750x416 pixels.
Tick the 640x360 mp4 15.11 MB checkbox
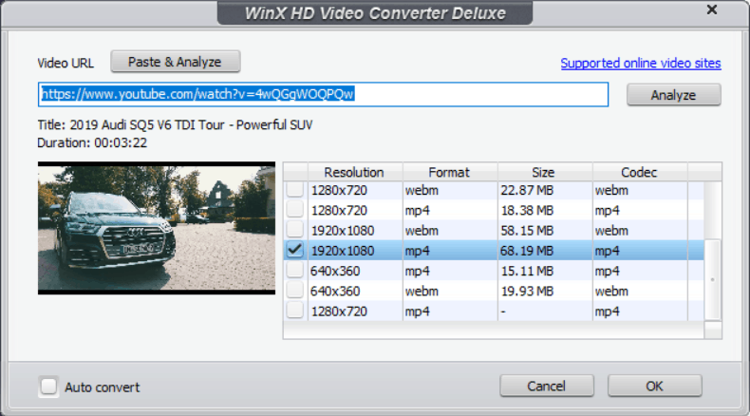pos(296,271)
